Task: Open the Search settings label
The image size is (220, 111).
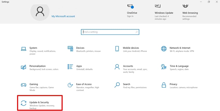Action: (126, 84)
